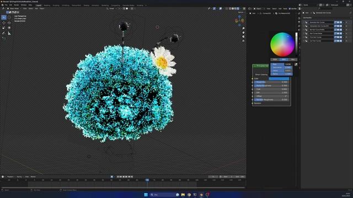Click the brightness value bar beside wheel
The image size is (353, 198).
pos(296,45)
